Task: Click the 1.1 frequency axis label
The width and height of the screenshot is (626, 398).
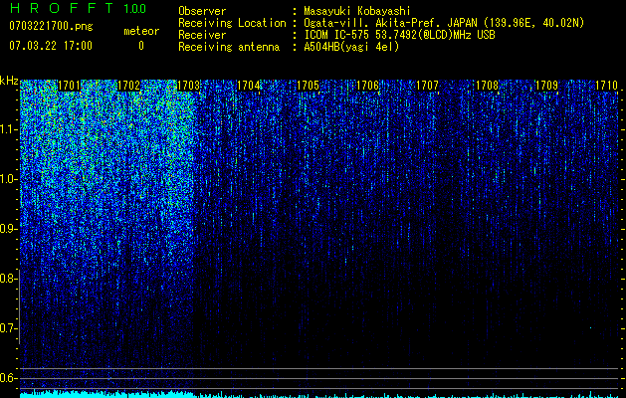Action: 8,129
